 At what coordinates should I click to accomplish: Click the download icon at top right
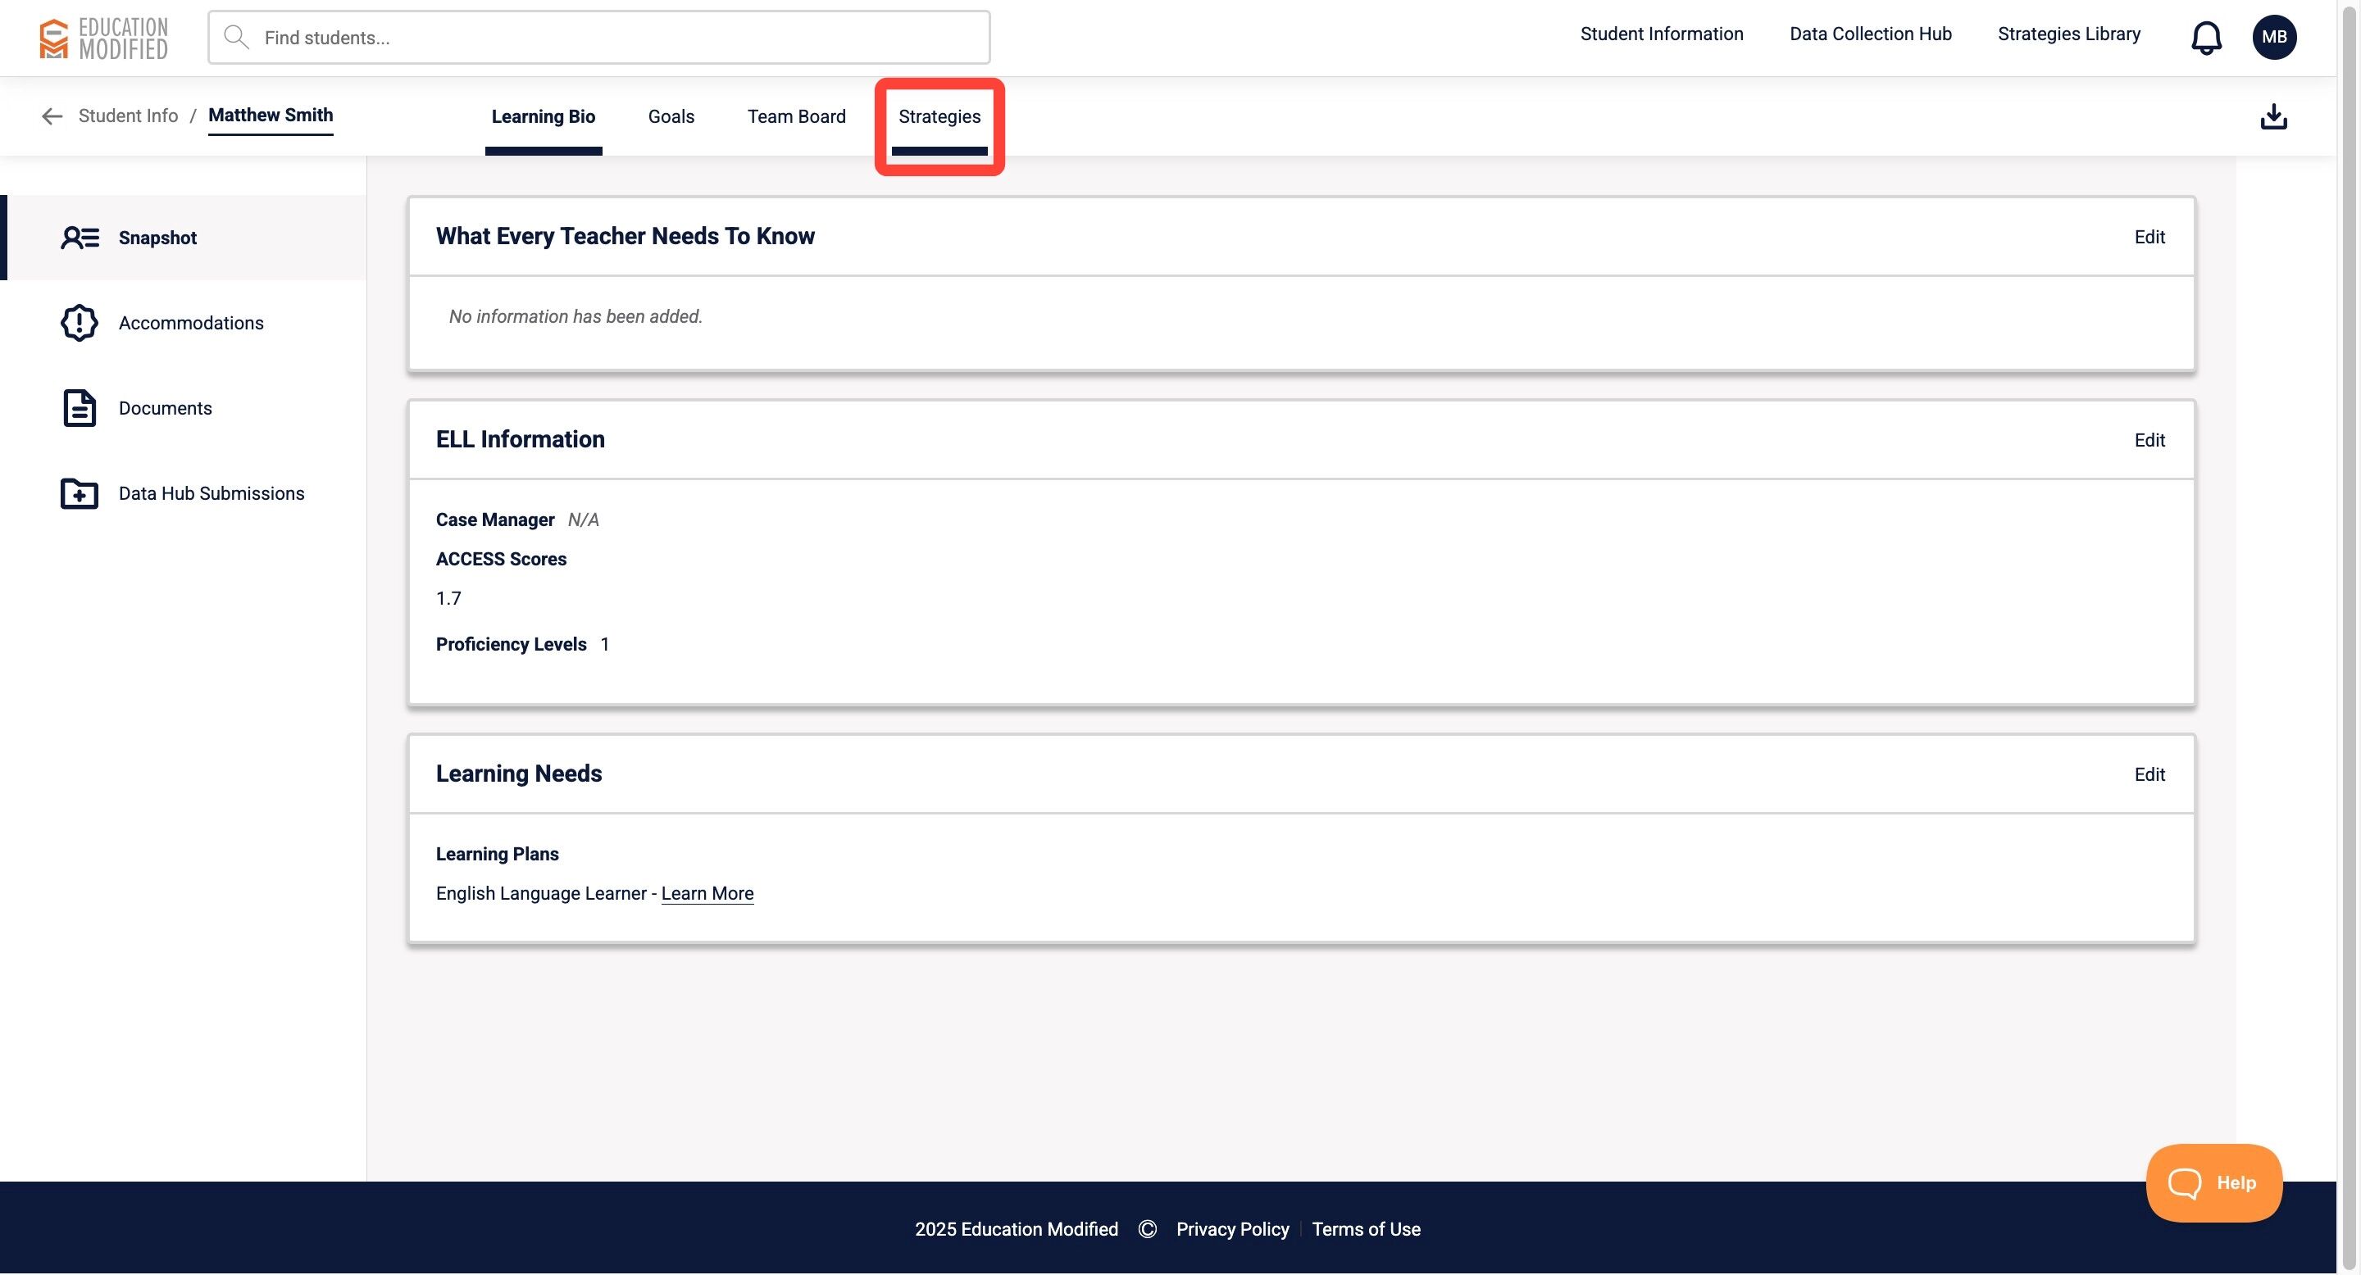2273,117
